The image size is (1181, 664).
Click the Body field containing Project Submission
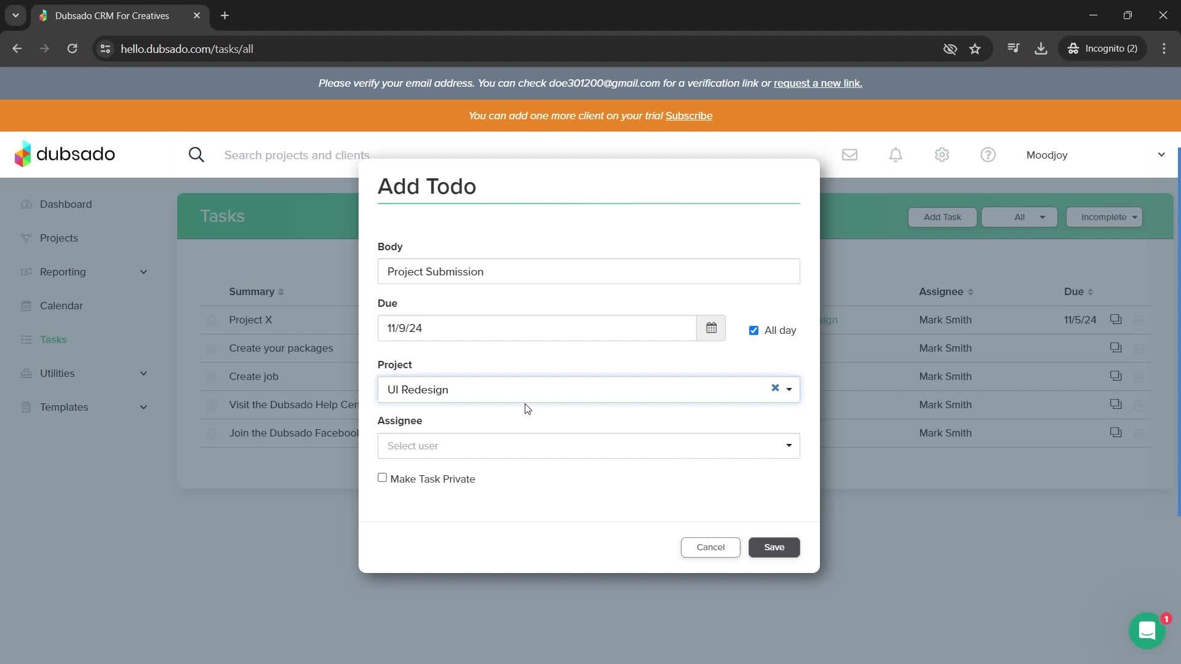tap(589, 271)
